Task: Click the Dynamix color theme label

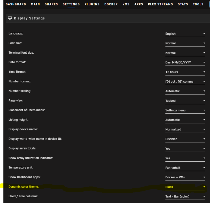Action: (23, 187)
